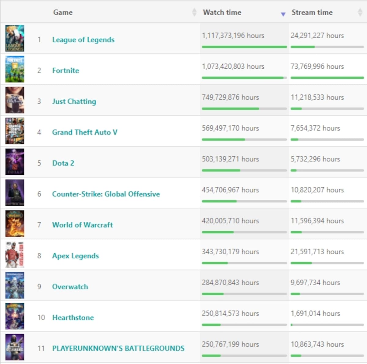This screenshot has width=367, height=364.
Task: Click the Hearthstone cover thumbnail
Action: [x=15, y=316]
